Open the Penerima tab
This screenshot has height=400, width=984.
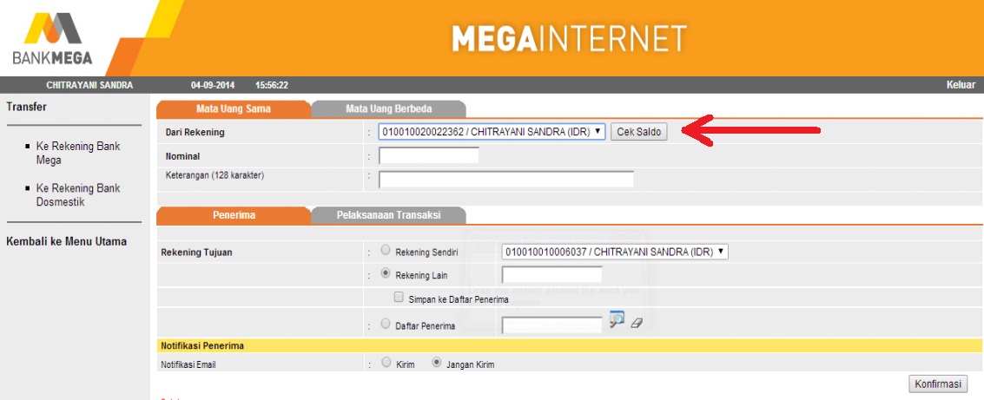click(x=234, y=215)
